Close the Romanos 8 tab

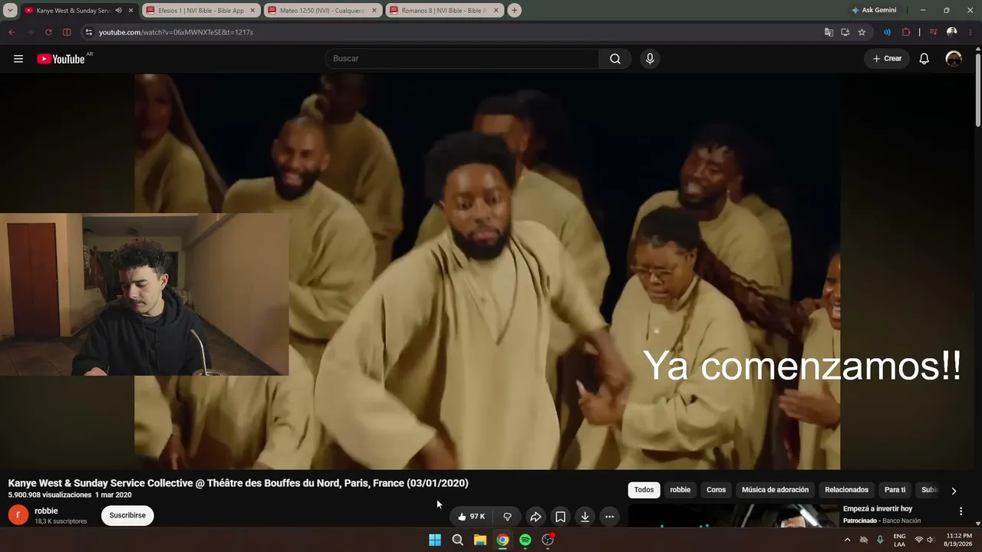(x=496, y=11)
